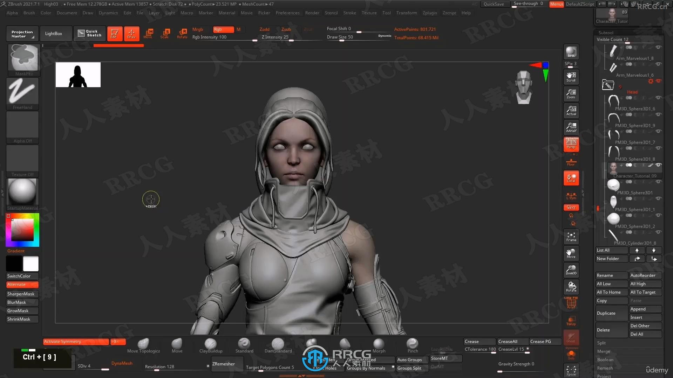The image size is (673, 378).
Task: Click the New Folder button
Action: [x=612, y=258]
